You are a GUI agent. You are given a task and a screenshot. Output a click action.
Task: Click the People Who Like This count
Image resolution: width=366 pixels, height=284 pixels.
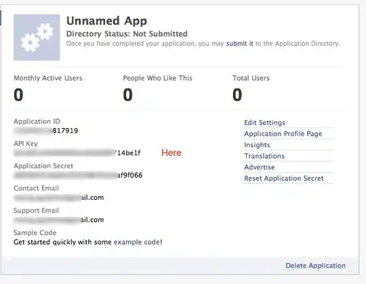(x=127, y=95)
